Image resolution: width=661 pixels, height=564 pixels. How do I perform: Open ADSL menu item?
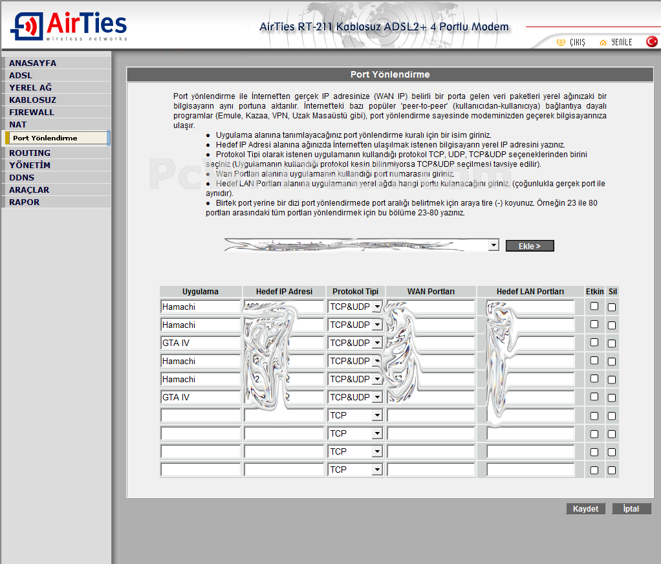pyautogui.click(x=56, y=75)
